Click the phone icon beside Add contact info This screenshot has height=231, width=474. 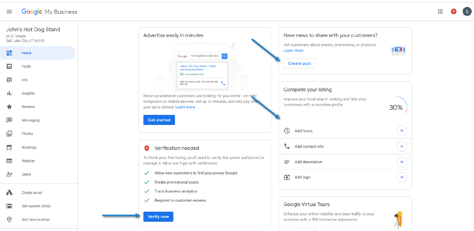[x=287, y=146]
